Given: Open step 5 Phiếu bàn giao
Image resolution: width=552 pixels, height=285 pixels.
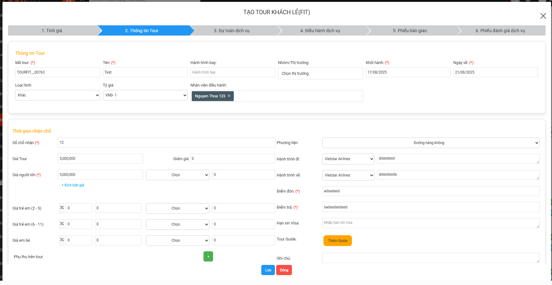Looking at the screenshot, I should click(x=410, y=31).
